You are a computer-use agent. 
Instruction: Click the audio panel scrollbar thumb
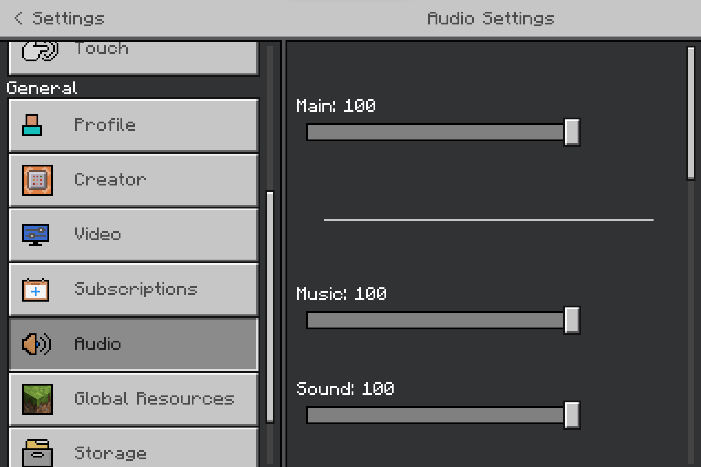691,113
